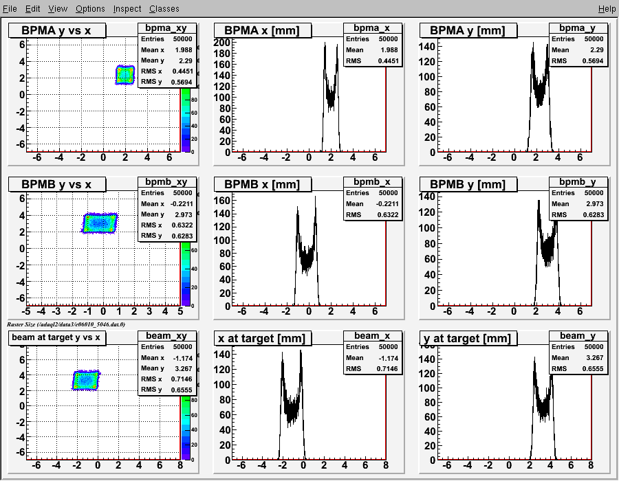Screen dimensions: 619x481
Task: Click the BPMA xy color palette bar
Action: 186,120
